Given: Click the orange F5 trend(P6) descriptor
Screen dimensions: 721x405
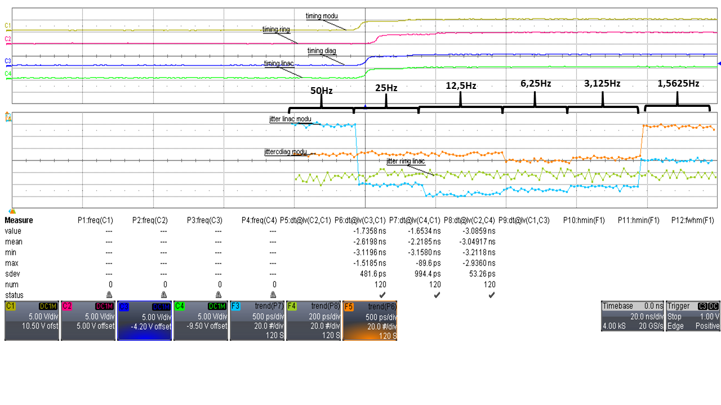Looking at the screenshot, I should coord(370,320).
